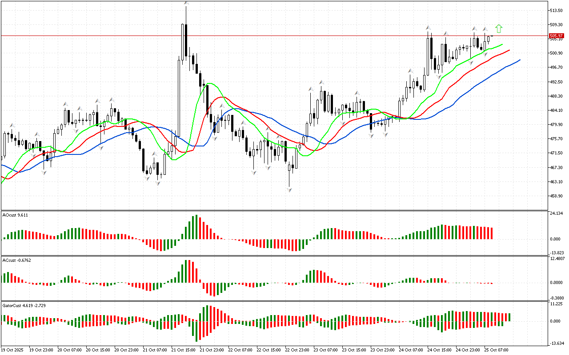Viewport: 569px width, 355px height.
Task: Click the 513.50 price scale value
Action: pyautogui.click(x=557, y=10)
